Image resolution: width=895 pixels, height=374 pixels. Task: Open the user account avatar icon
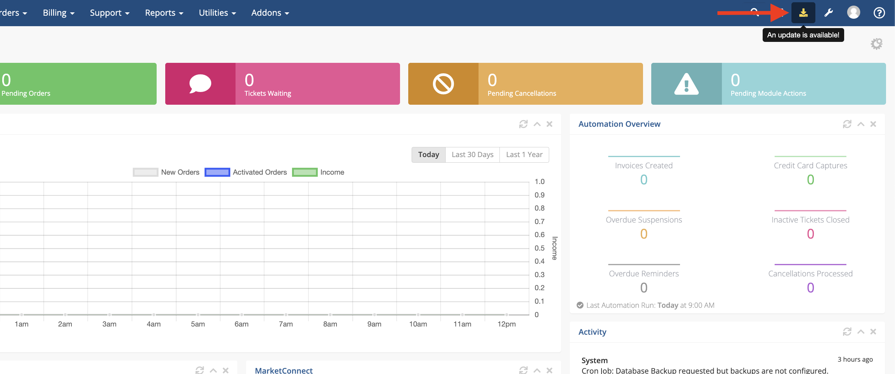click(854, 13)
